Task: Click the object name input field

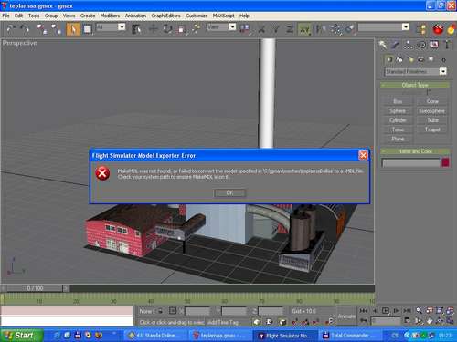Action: click(411, 163)
